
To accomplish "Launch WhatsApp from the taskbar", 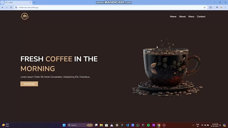I will (x=138, y=125).
